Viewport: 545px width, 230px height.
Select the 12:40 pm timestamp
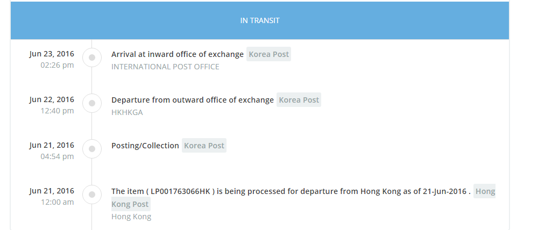pyautogui.click(x=57, y=111)
